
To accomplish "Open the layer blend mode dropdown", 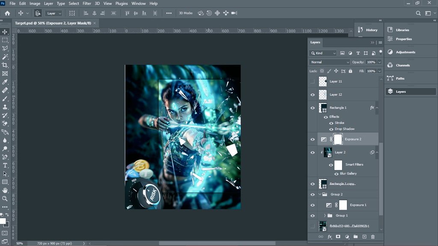I will 328,62.
